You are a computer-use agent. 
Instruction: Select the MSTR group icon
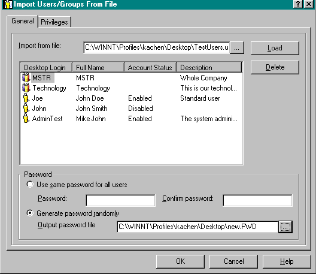coord(26,77)
